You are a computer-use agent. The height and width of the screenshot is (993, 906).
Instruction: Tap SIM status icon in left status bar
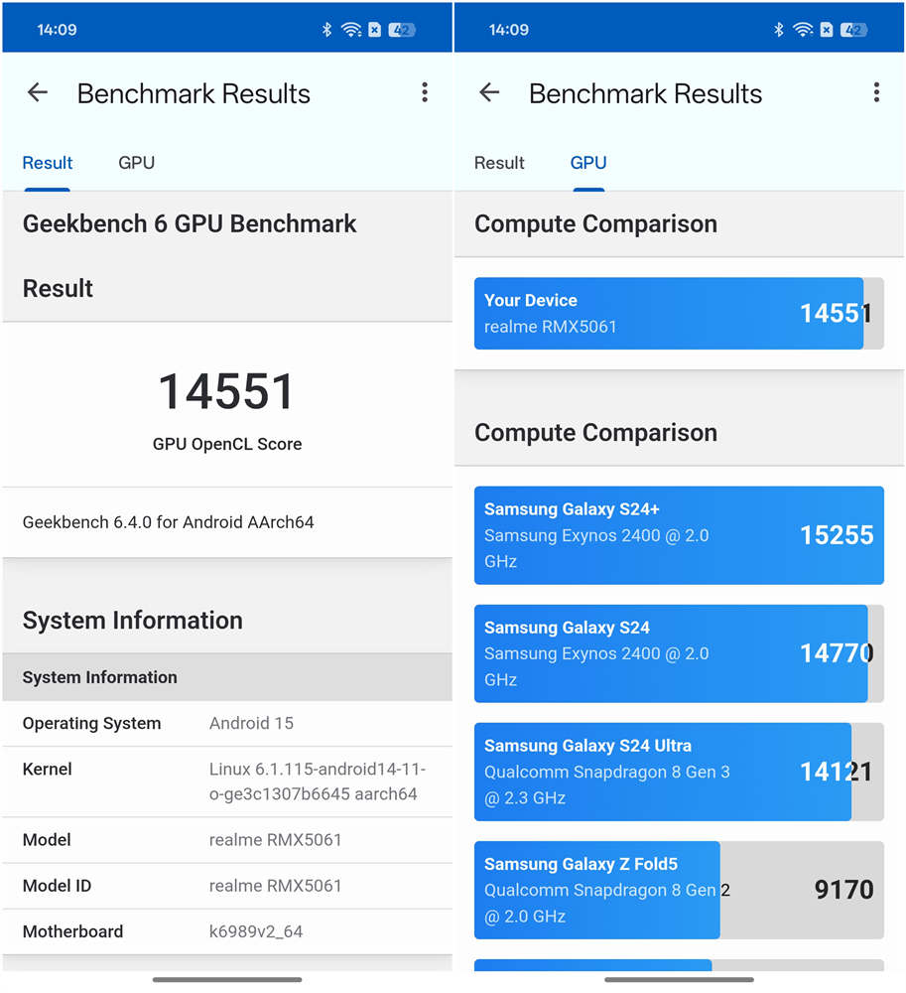pyautogui.click(x=374, y=29)
